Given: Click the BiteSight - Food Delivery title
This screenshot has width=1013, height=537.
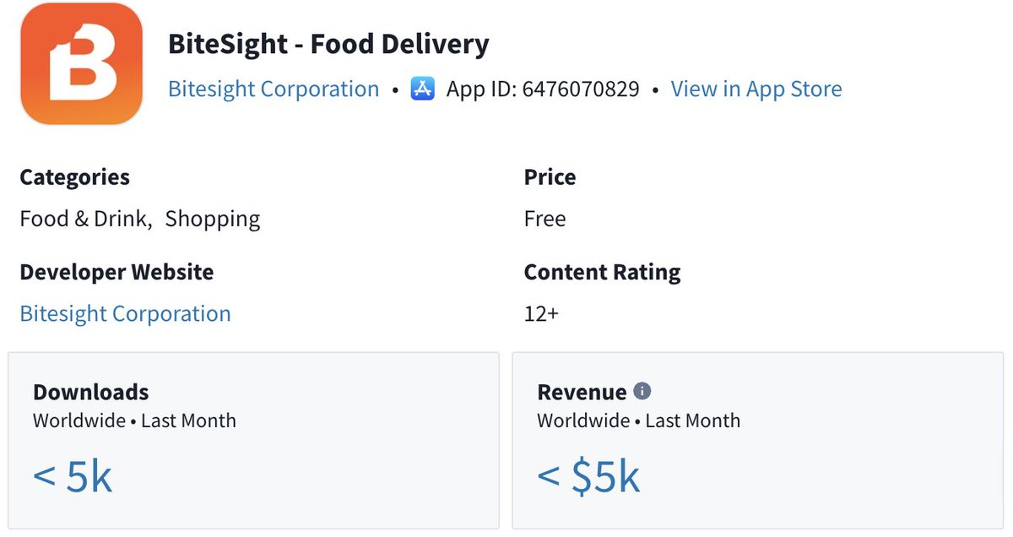Looking at the screenshot, I should tap(328, 44).
